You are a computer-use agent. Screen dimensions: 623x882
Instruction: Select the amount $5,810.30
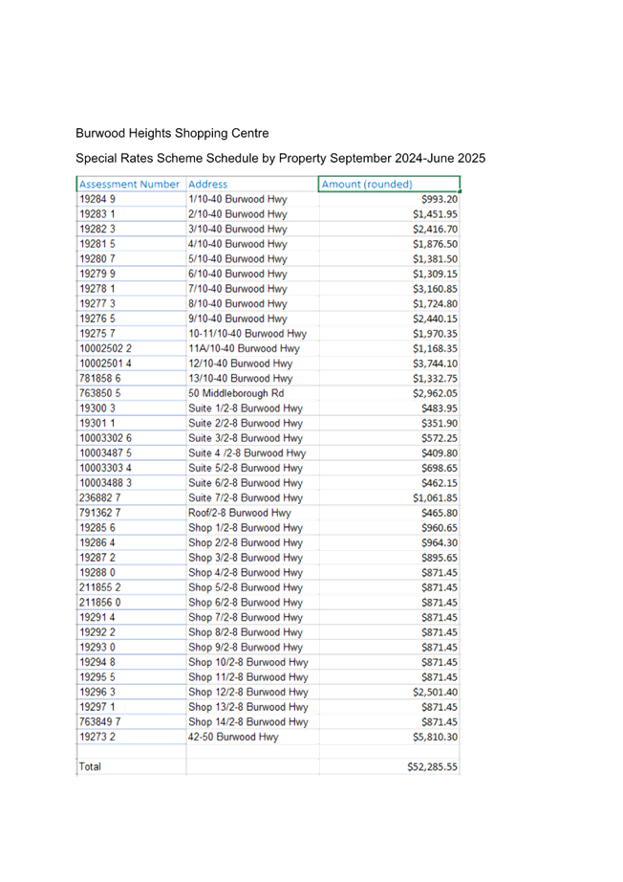click(435, 737)
